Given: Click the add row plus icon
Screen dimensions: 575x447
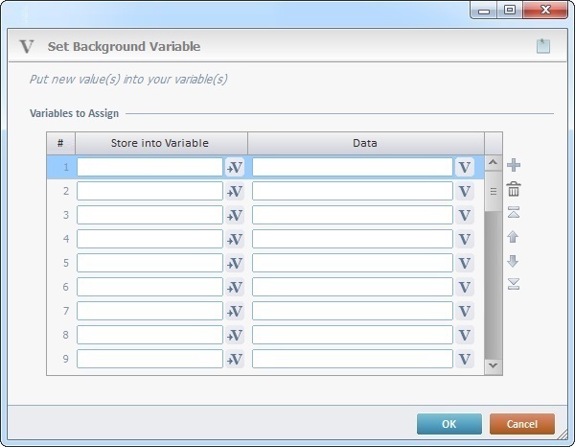Looking at the screenshot, I should coord(514,166).
